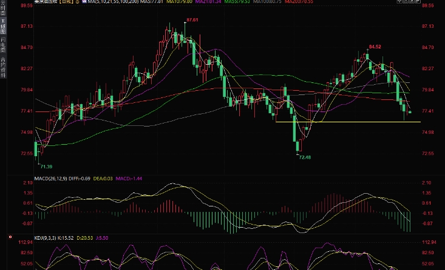
Task: Click the K:15.52 readout
Action: coord(66,238)
